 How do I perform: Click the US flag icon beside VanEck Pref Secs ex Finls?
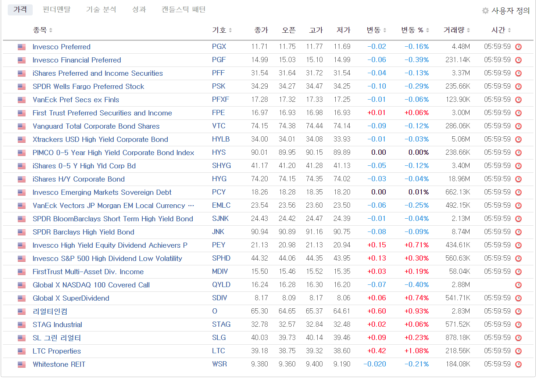point(22,100)
